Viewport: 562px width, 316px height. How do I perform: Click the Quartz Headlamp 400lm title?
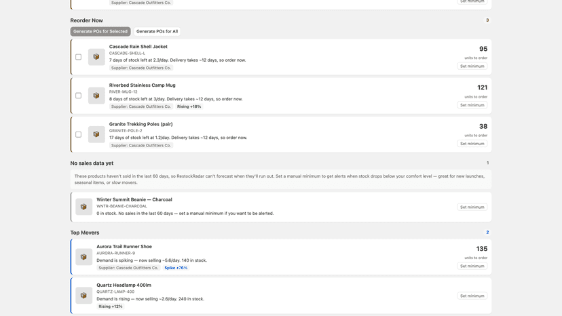click(x=124, y=285)
